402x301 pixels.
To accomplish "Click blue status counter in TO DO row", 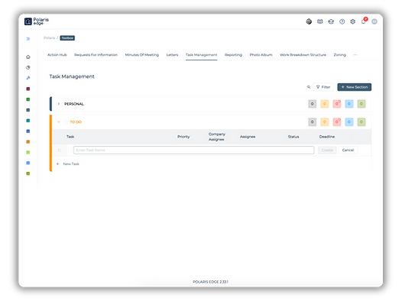I will (349, 122).
